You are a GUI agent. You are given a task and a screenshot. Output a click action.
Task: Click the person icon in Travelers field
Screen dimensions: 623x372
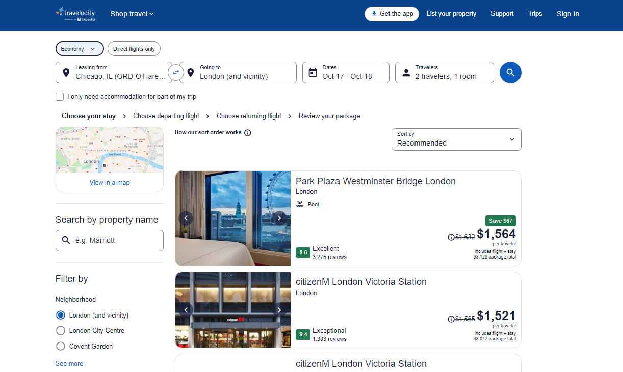point(406,72)
